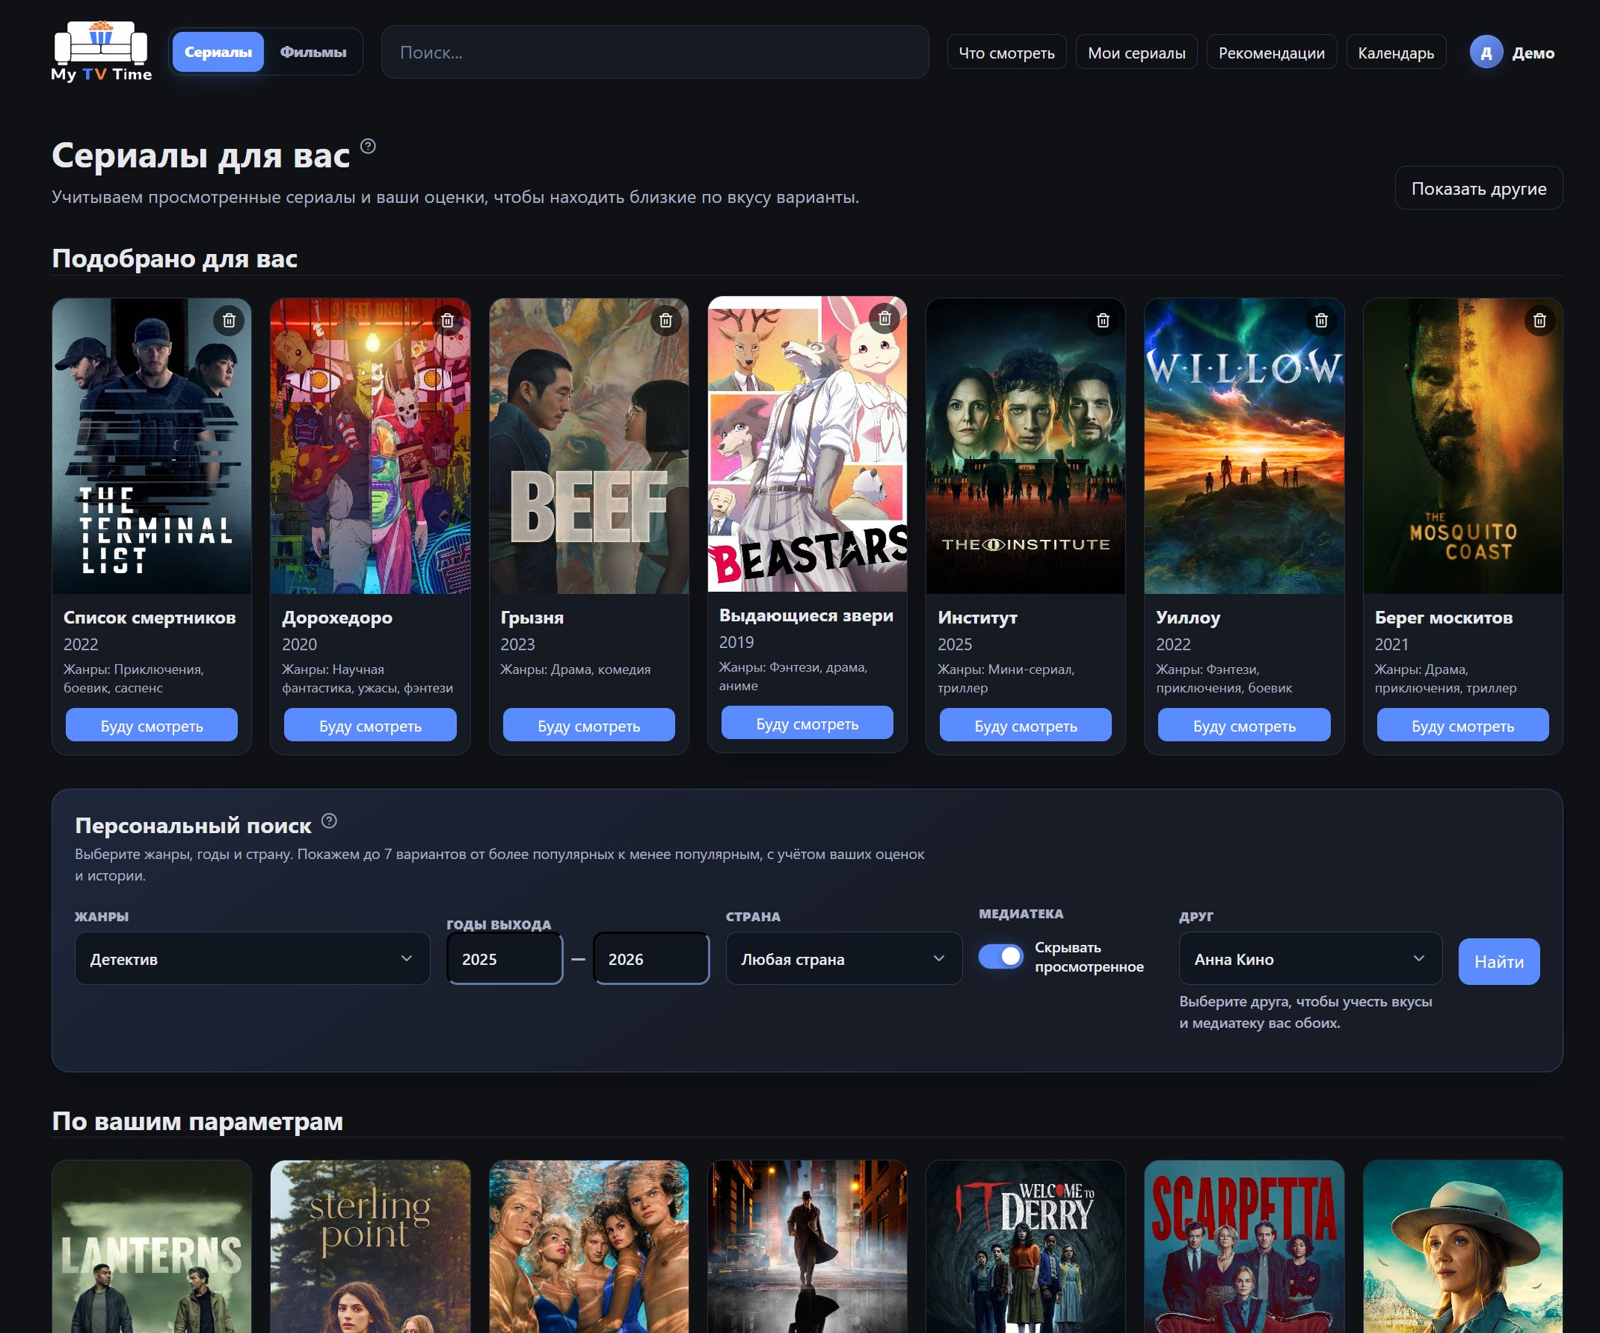Image resolution: width=1600 pixels, height=1333 pixels.
Task: Open the Календарь page
Action: (1396, 53)
